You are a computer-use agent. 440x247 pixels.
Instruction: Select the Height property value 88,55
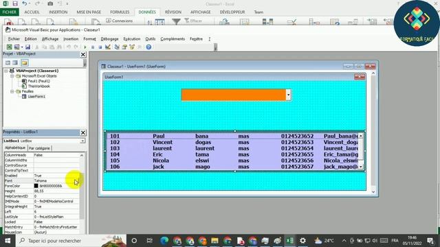tap(56, 191)
